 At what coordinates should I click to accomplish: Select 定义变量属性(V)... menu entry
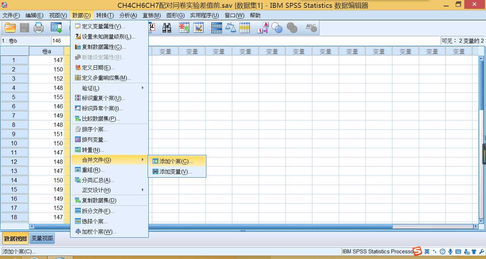click(109, 26)
